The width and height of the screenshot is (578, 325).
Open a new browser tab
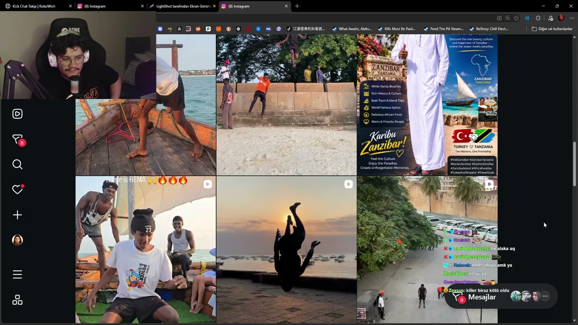(x=297, y=6)
